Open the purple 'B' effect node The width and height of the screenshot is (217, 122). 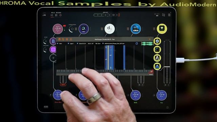[53, 41]
